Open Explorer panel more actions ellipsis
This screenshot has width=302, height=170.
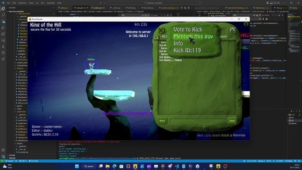tap(53, 8)
